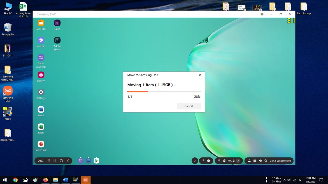The image size is (328, 184).
Task: Select This PC desktop icon
Action: point(8,8)
